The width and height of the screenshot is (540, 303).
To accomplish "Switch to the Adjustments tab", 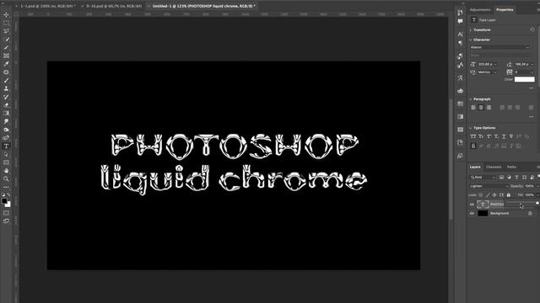I will 480,9.
